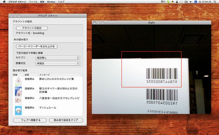Open the ブクログ スキャン app menu
The width and height of the screenshot is (219, 135).
coord(17,2)
